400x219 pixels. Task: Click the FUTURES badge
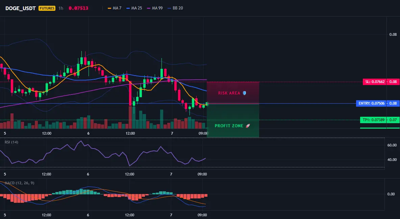pyautogui.click(x=47, y=8)
